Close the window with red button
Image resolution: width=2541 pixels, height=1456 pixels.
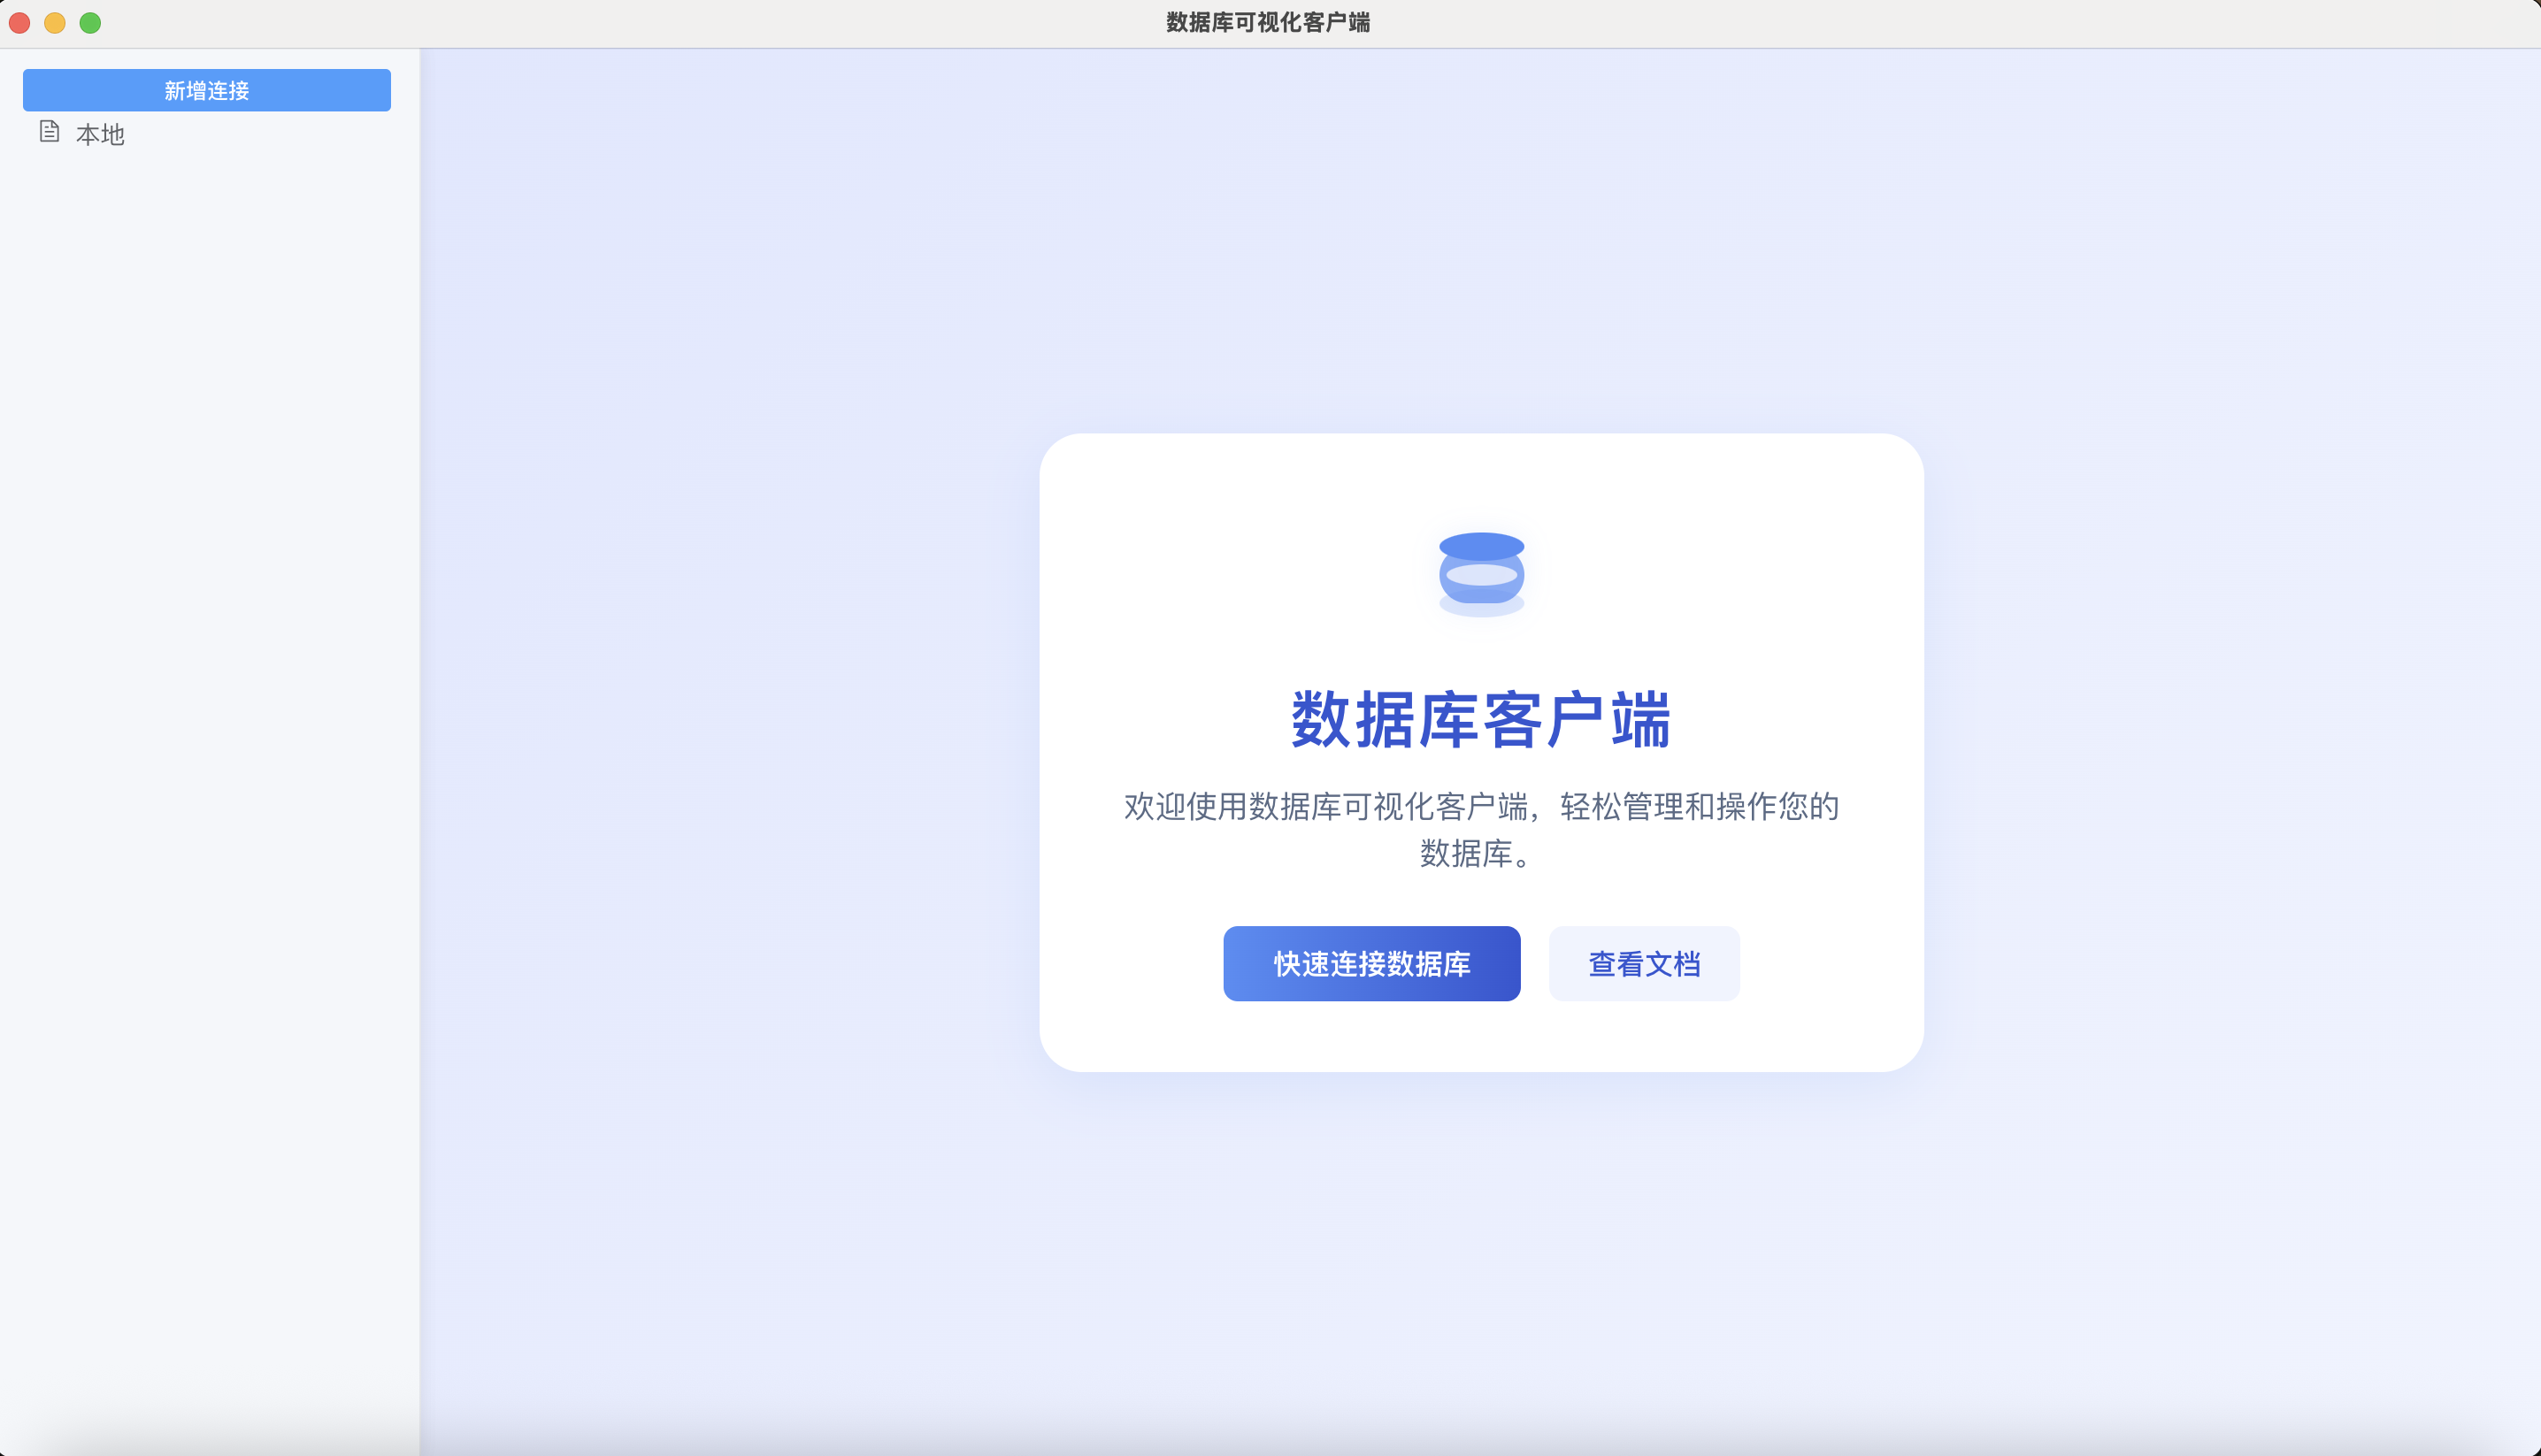[20, 23]
